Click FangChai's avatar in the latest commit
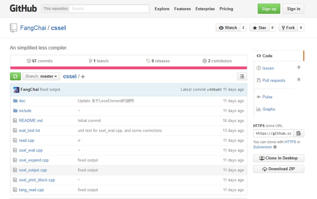This screenshot has width=317, height=199. click(x=16, y=90)
